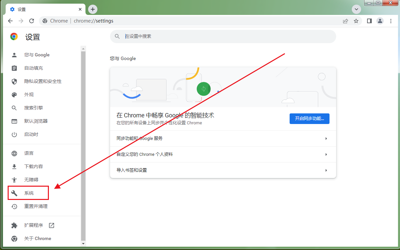Open the tab search dropdown arrow
This screenshot has width=400, height=250.
coord(356,9)
